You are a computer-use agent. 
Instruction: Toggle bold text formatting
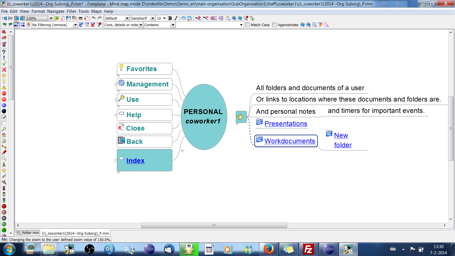(x=170, y=18)
